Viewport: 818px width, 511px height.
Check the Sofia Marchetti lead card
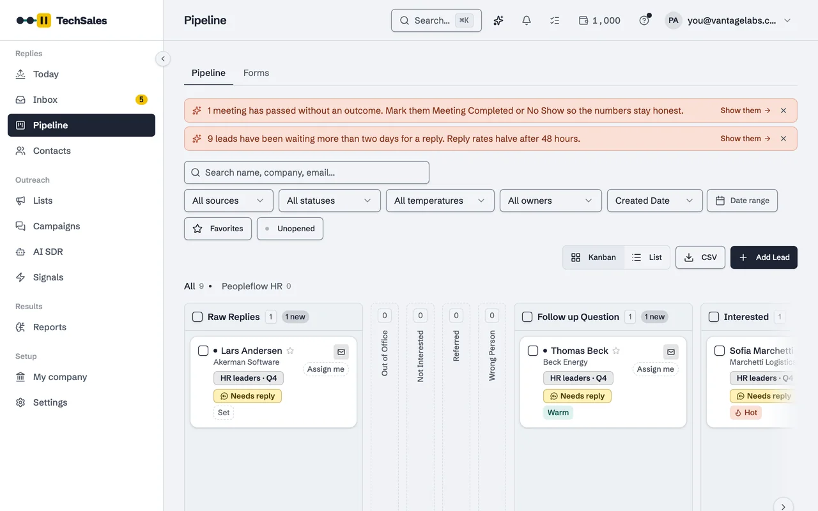pyautogui.click(x=720, y=351)
